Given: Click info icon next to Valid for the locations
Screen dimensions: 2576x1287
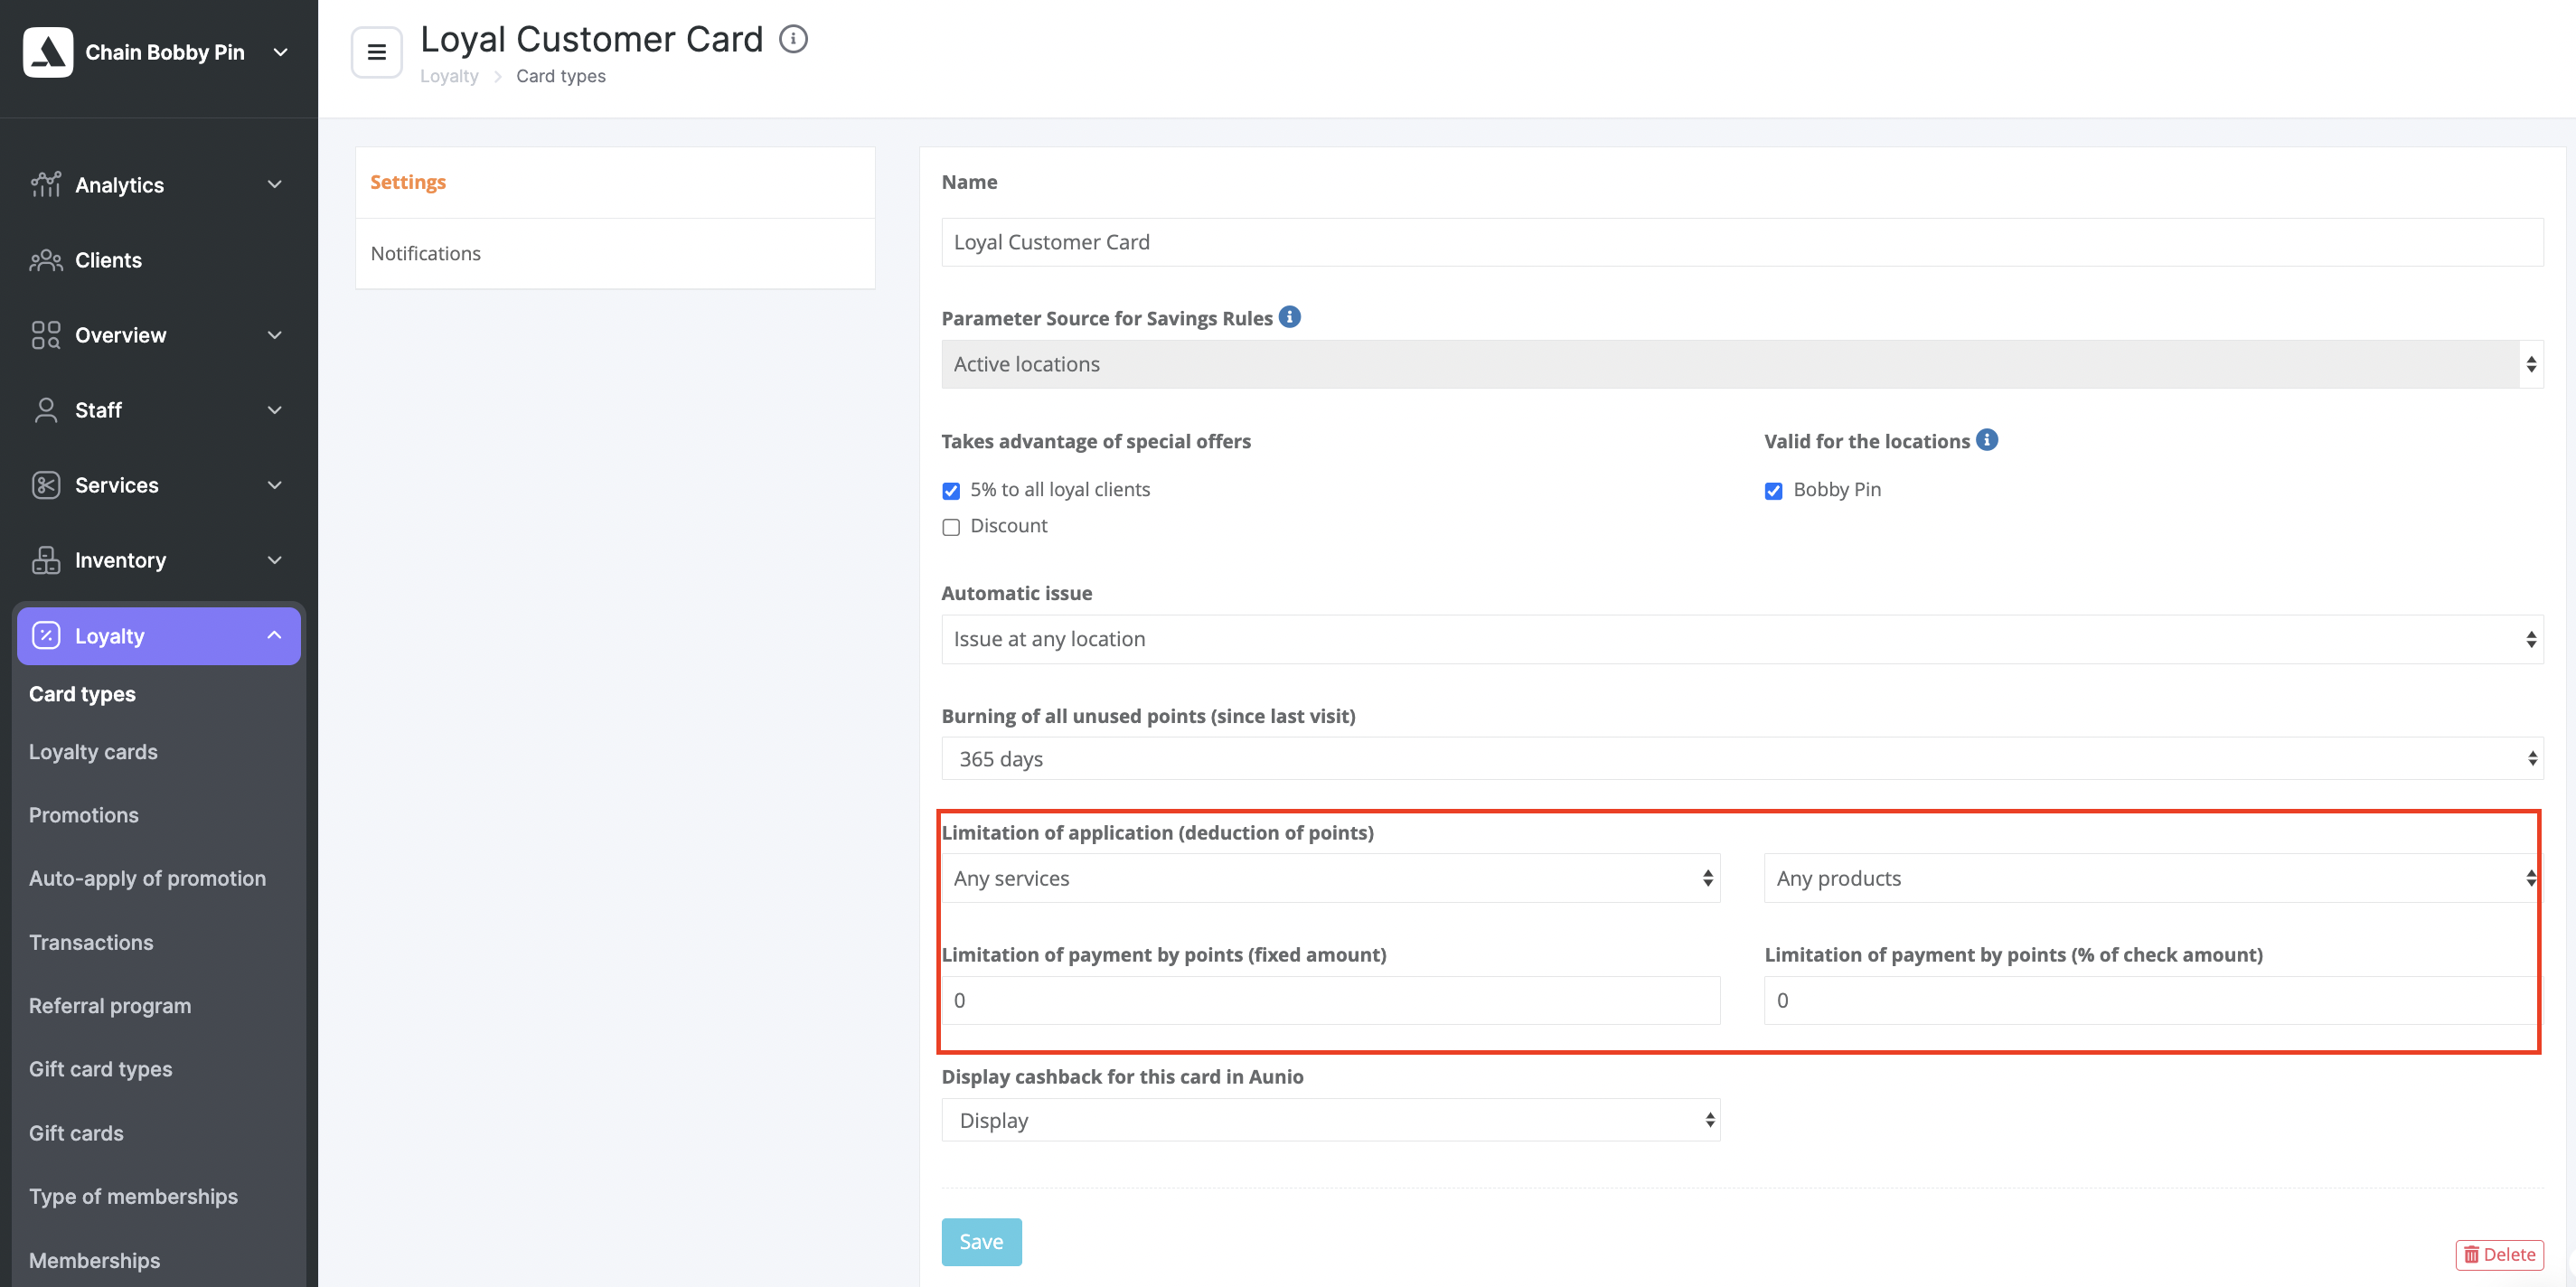Looking at the screenshot, I should pyautogui.click(x=1987, y=440).
